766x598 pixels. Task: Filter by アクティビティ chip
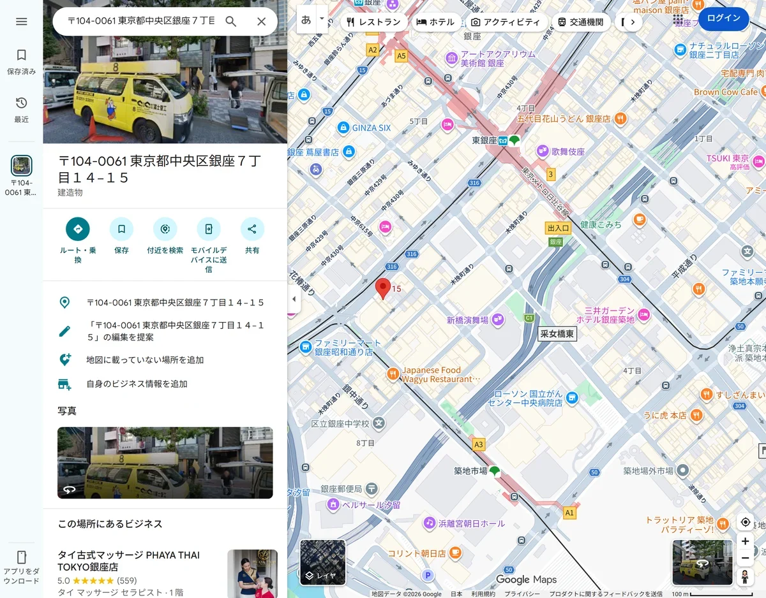pos(506,22)
